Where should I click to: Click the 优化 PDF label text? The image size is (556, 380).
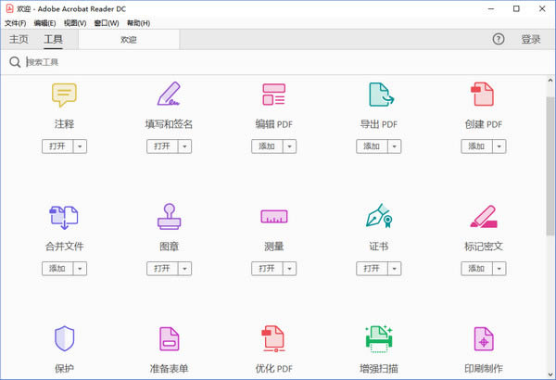coord(274,369)
